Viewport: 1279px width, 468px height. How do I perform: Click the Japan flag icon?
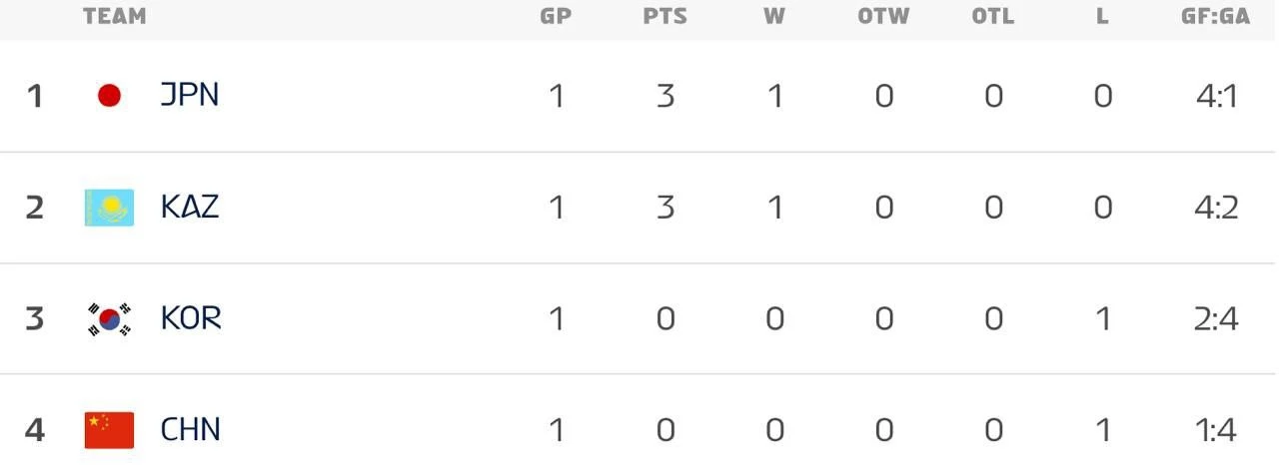click(109, 96)
